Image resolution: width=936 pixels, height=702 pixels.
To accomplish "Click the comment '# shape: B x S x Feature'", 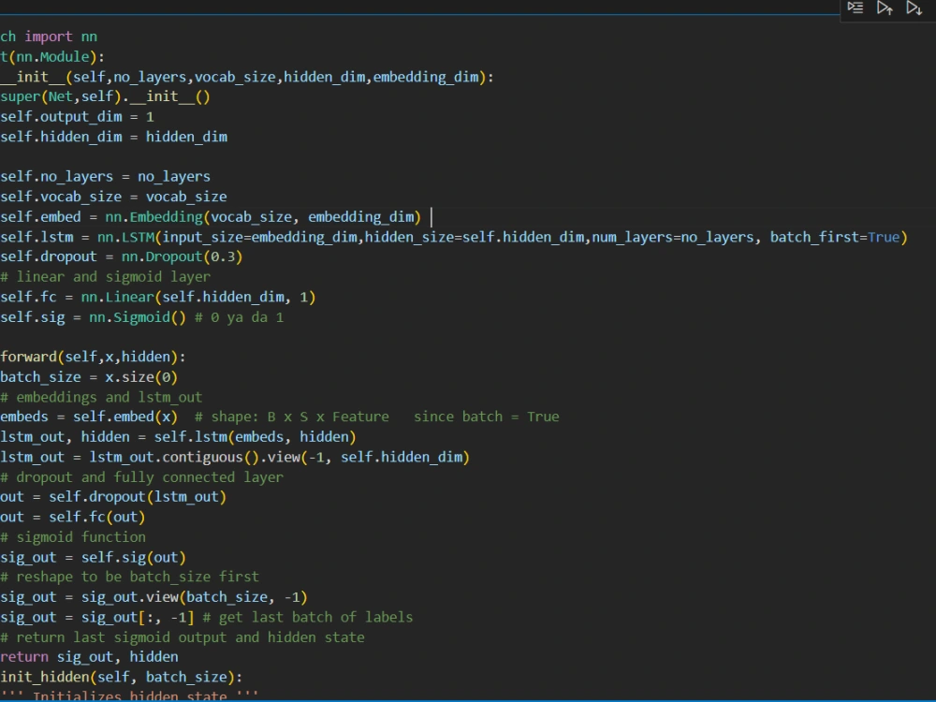I will coord(291,417).
